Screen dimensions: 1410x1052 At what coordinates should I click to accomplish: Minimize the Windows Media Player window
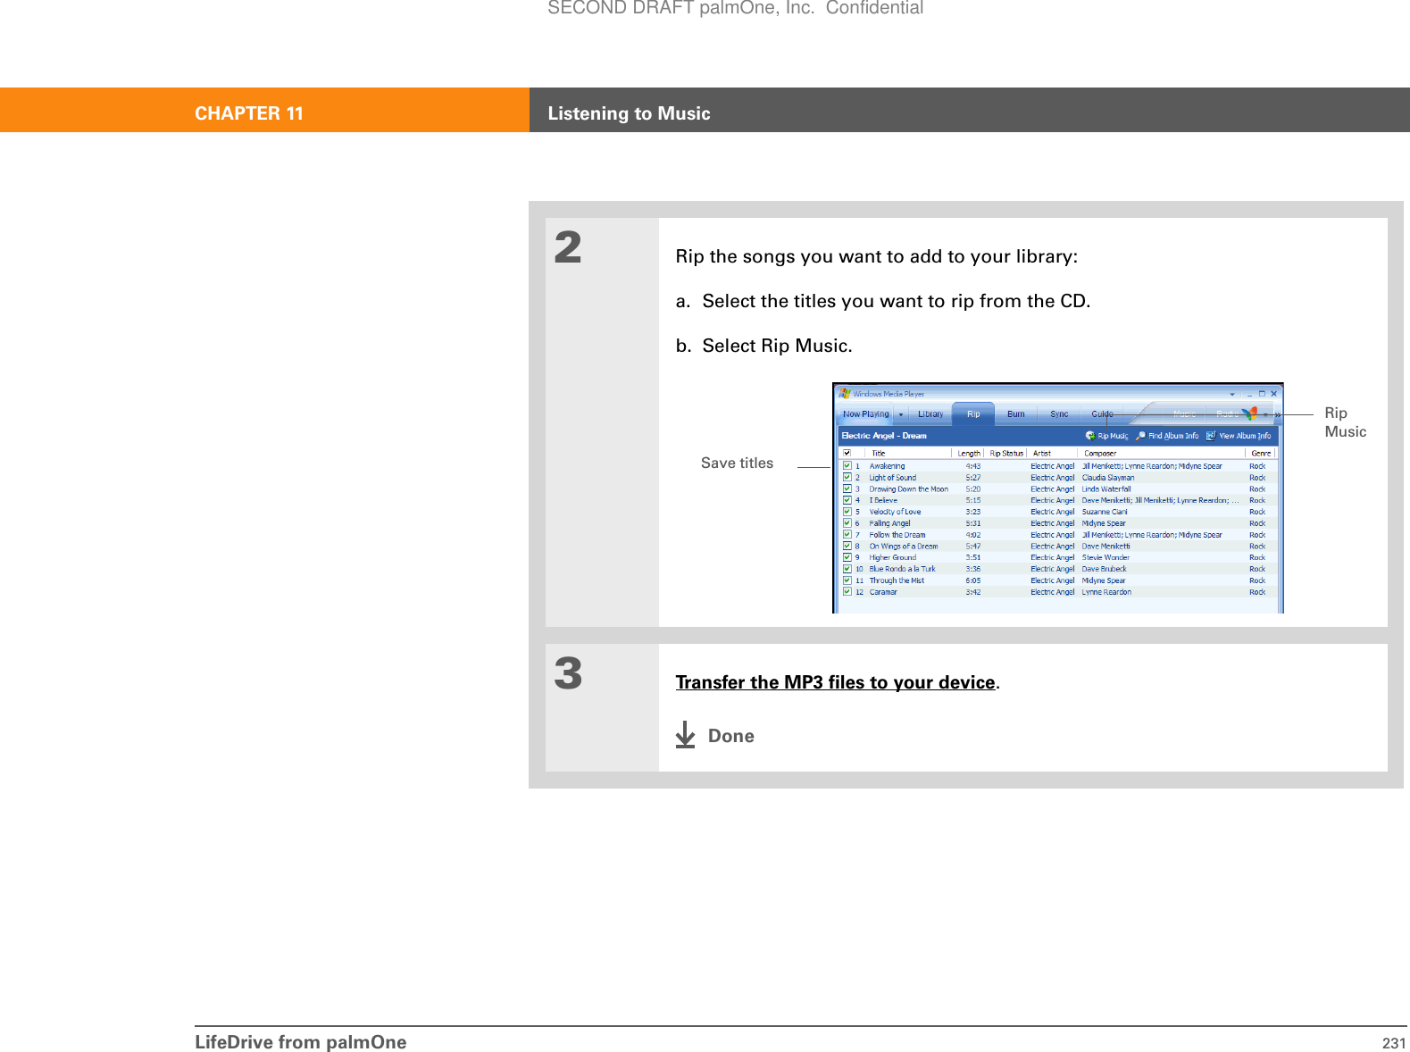pyautogui.click(x=1248, y=393)
